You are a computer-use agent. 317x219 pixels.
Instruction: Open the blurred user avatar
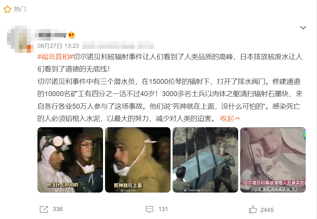pyautogui.click(x=20, y=39)
